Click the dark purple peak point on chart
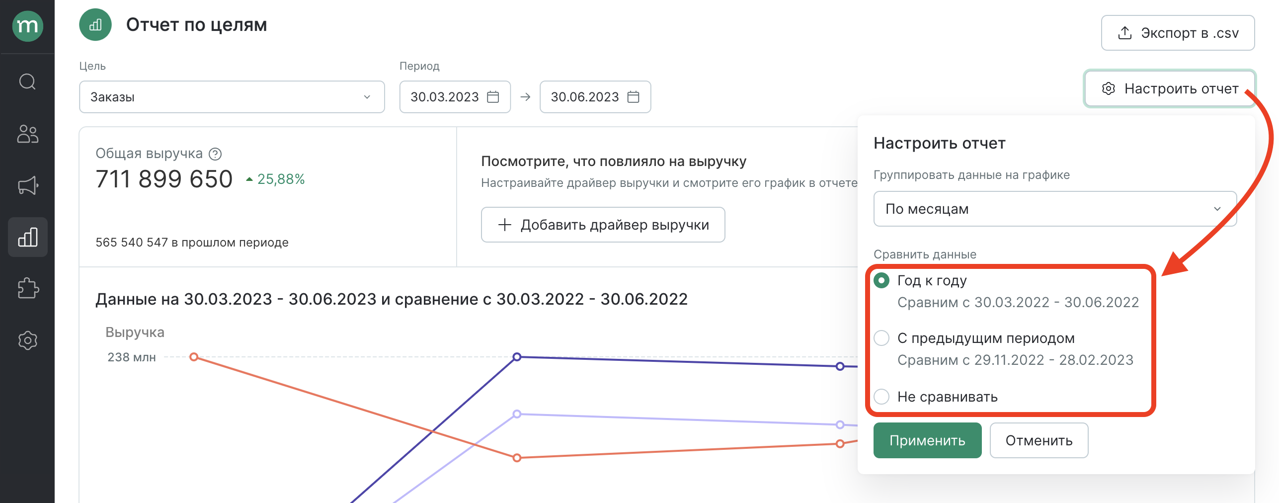This screenshot has width=1279, height=503. click(517, 357)
